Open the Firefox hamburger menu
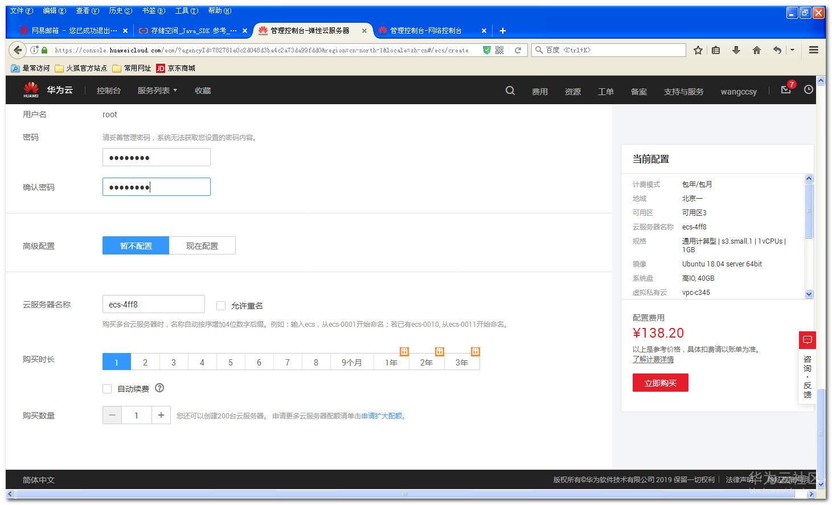This screenshot has width=832, height=505. coord(814,50)
